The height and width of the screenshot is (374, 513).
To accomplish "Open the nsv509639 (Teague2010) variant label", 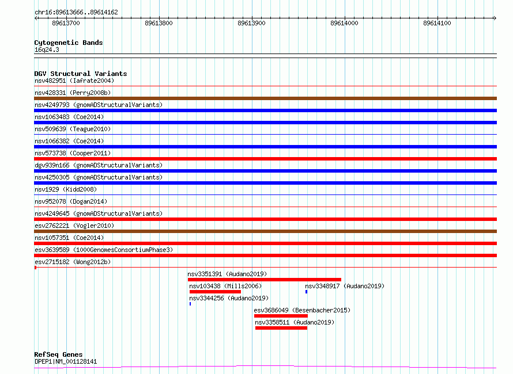I will 73,129.
